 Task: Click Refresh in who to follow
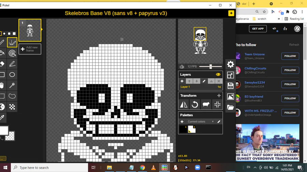tap(294, 45)
